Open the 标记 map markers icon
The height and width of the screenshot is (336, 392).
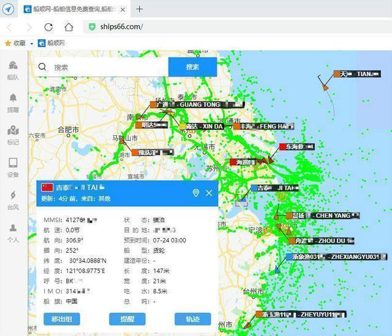click(13, 130)
